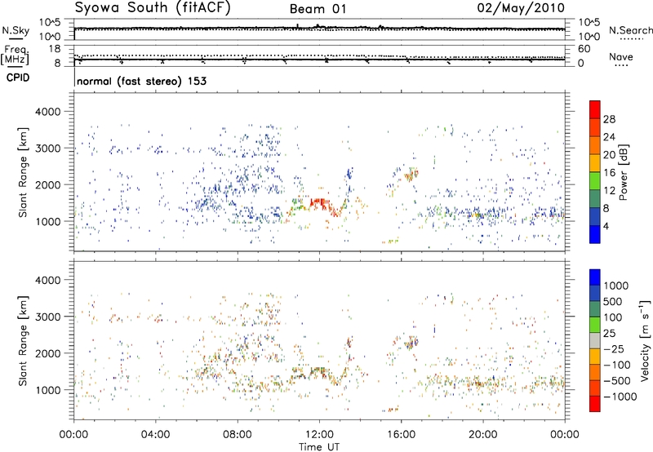The image size is (653, 452).
Task: Click the '4000' tick on power panel
Action: coord(48,112)
